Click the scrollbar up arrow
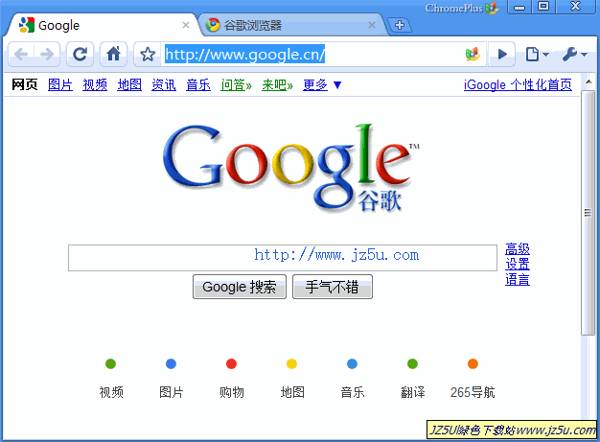Viewport: 600px width, 442px height. [x=588, y=81]
